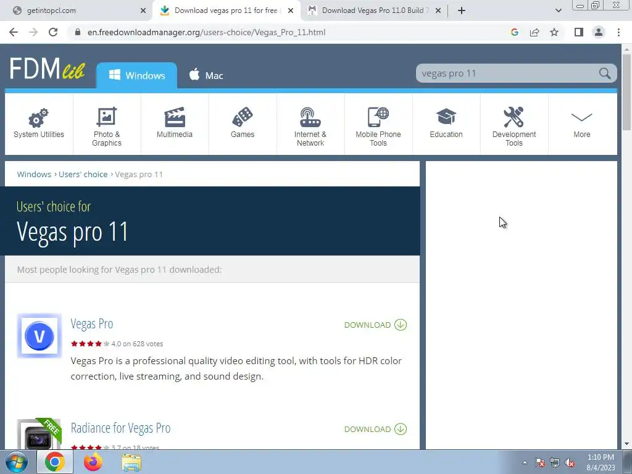This screenshot has width=632, height=474.
Task: Open the Education category
Action: click(446, 123)
